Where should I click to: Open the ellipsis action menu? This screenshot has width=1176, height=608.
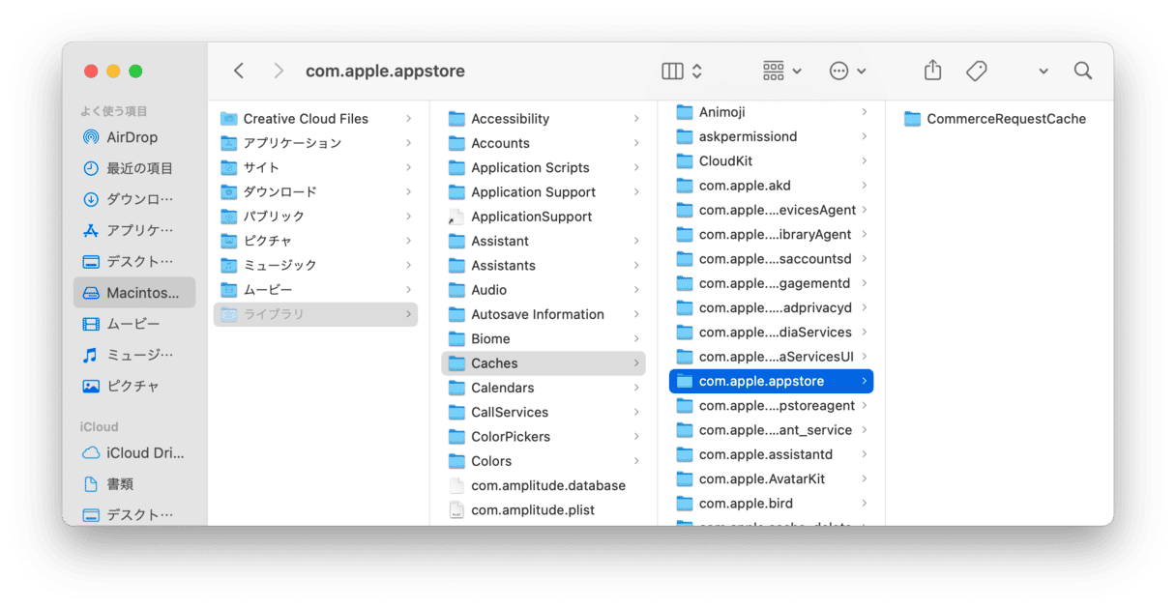(x=847, y=71)
